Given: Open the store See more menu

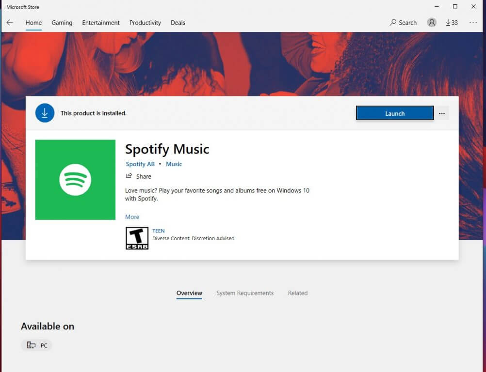Looking at the screenshot, I should click(x=473, y=23).
